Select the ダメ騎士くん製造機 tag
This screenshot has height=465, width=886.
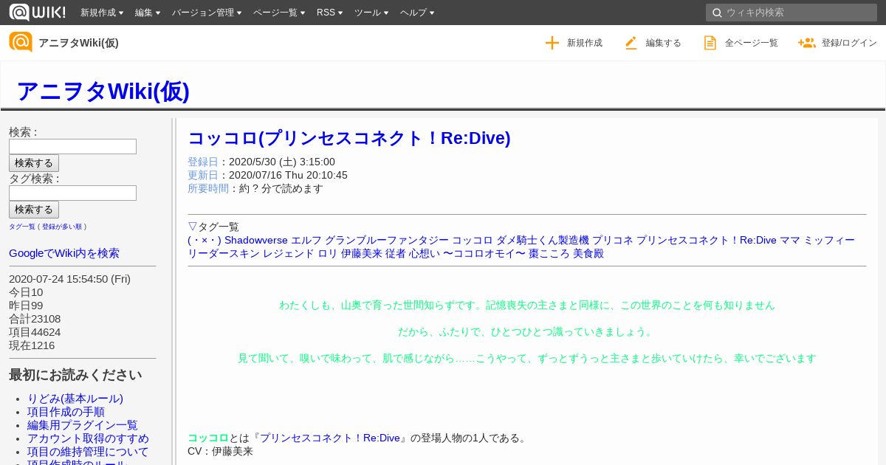point(543,240)
